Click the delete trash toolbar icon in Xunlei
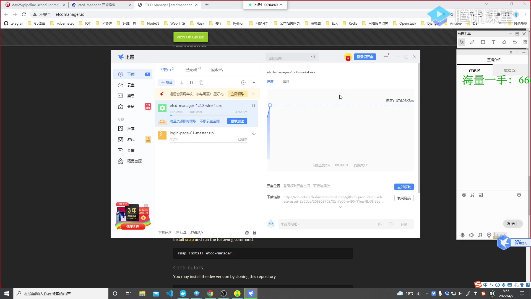Viewport: 531px width, 299px height. (201, 83)
